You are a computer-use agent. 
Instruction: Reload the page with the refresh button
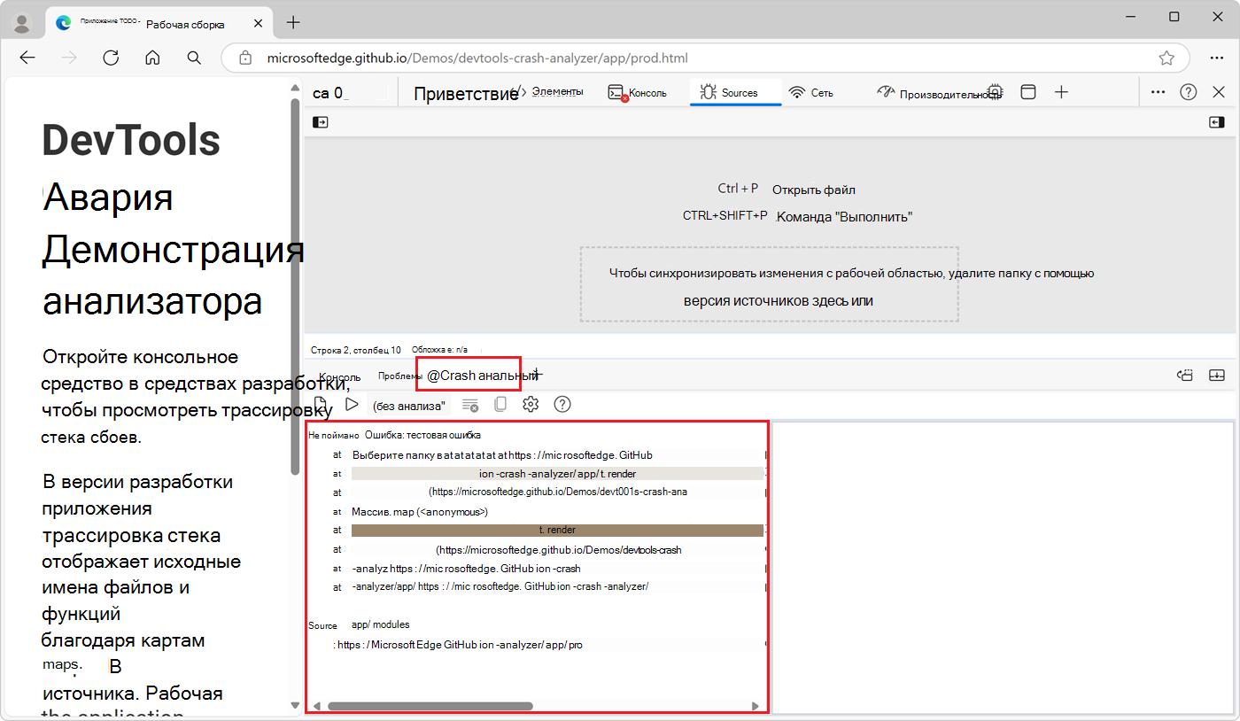pos(111,58)
